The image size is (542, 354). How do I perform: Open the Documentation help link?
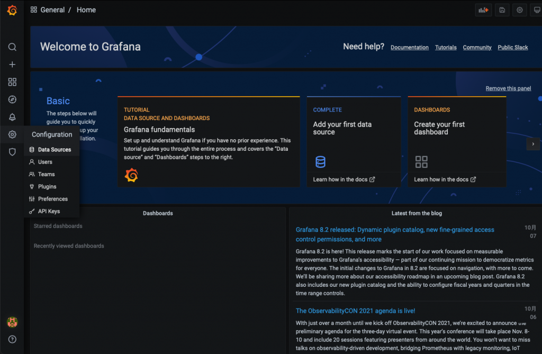coord(410,48)
